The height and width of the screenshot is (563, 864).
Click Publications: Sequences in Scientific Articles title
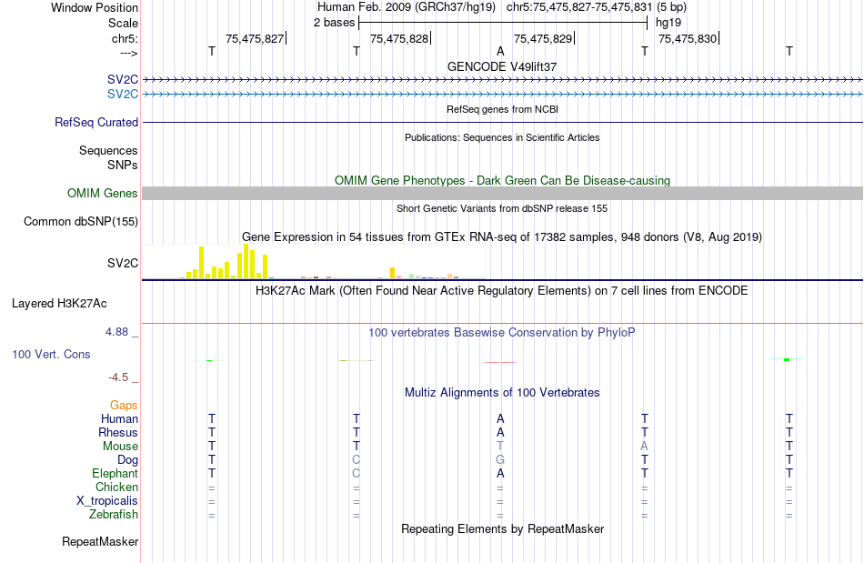click(x=502, y=137)
